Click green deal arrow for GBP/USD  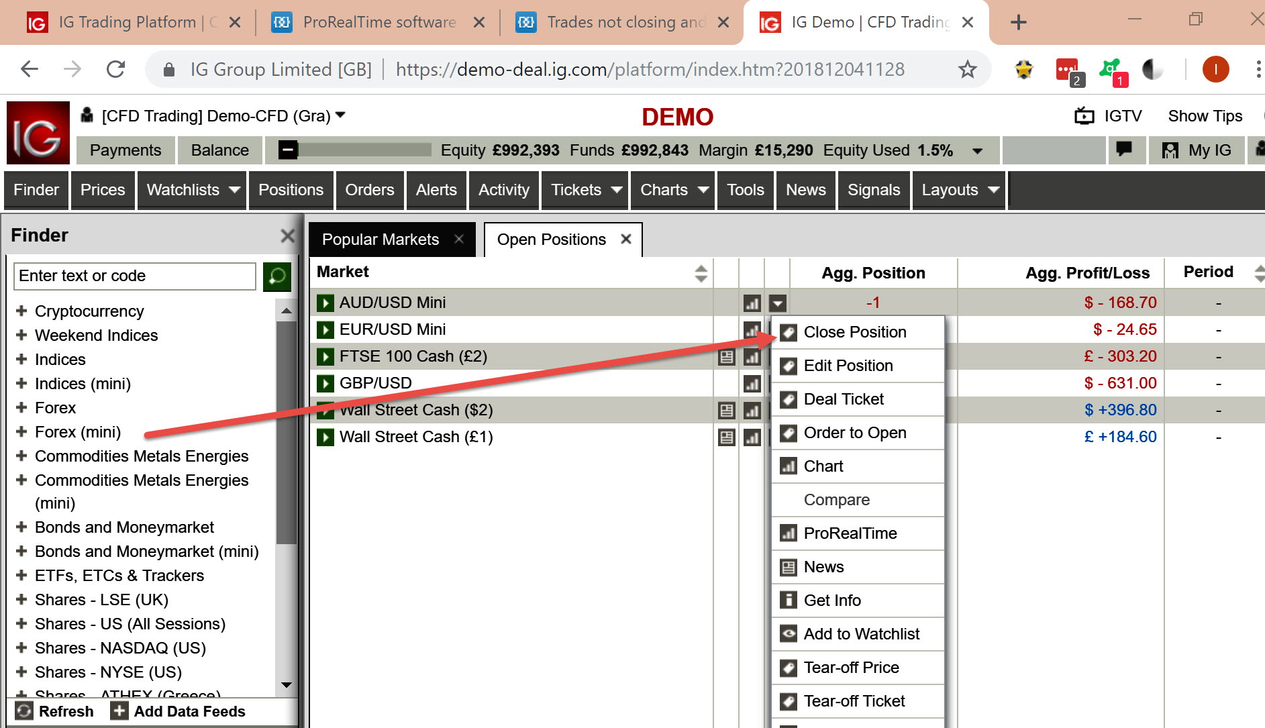(325, 384)
